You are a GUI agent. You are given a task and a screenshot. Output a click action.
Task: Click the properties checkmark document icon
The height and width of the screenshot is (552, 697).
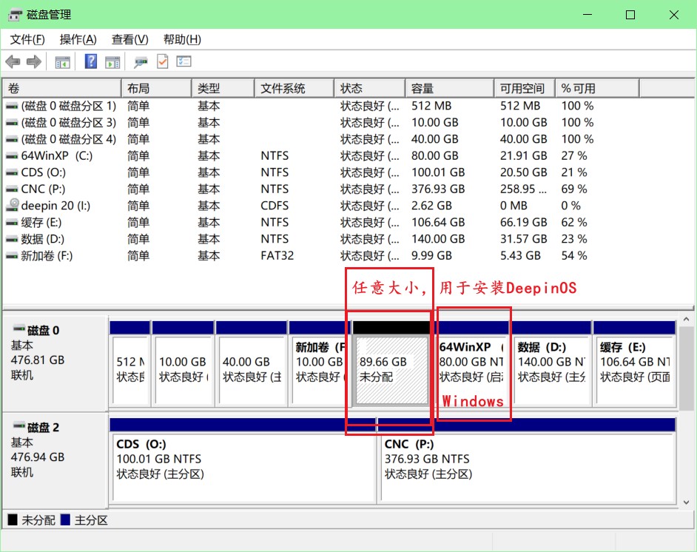tap(162, 62)
